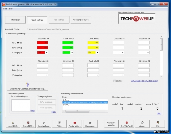Select the Clock settings tab
This screenshot has width=171, height=134.
(37, 20)
